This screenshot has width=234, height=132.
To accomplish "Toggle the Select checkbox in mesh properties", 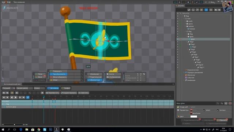I will (x=204, y=110).
